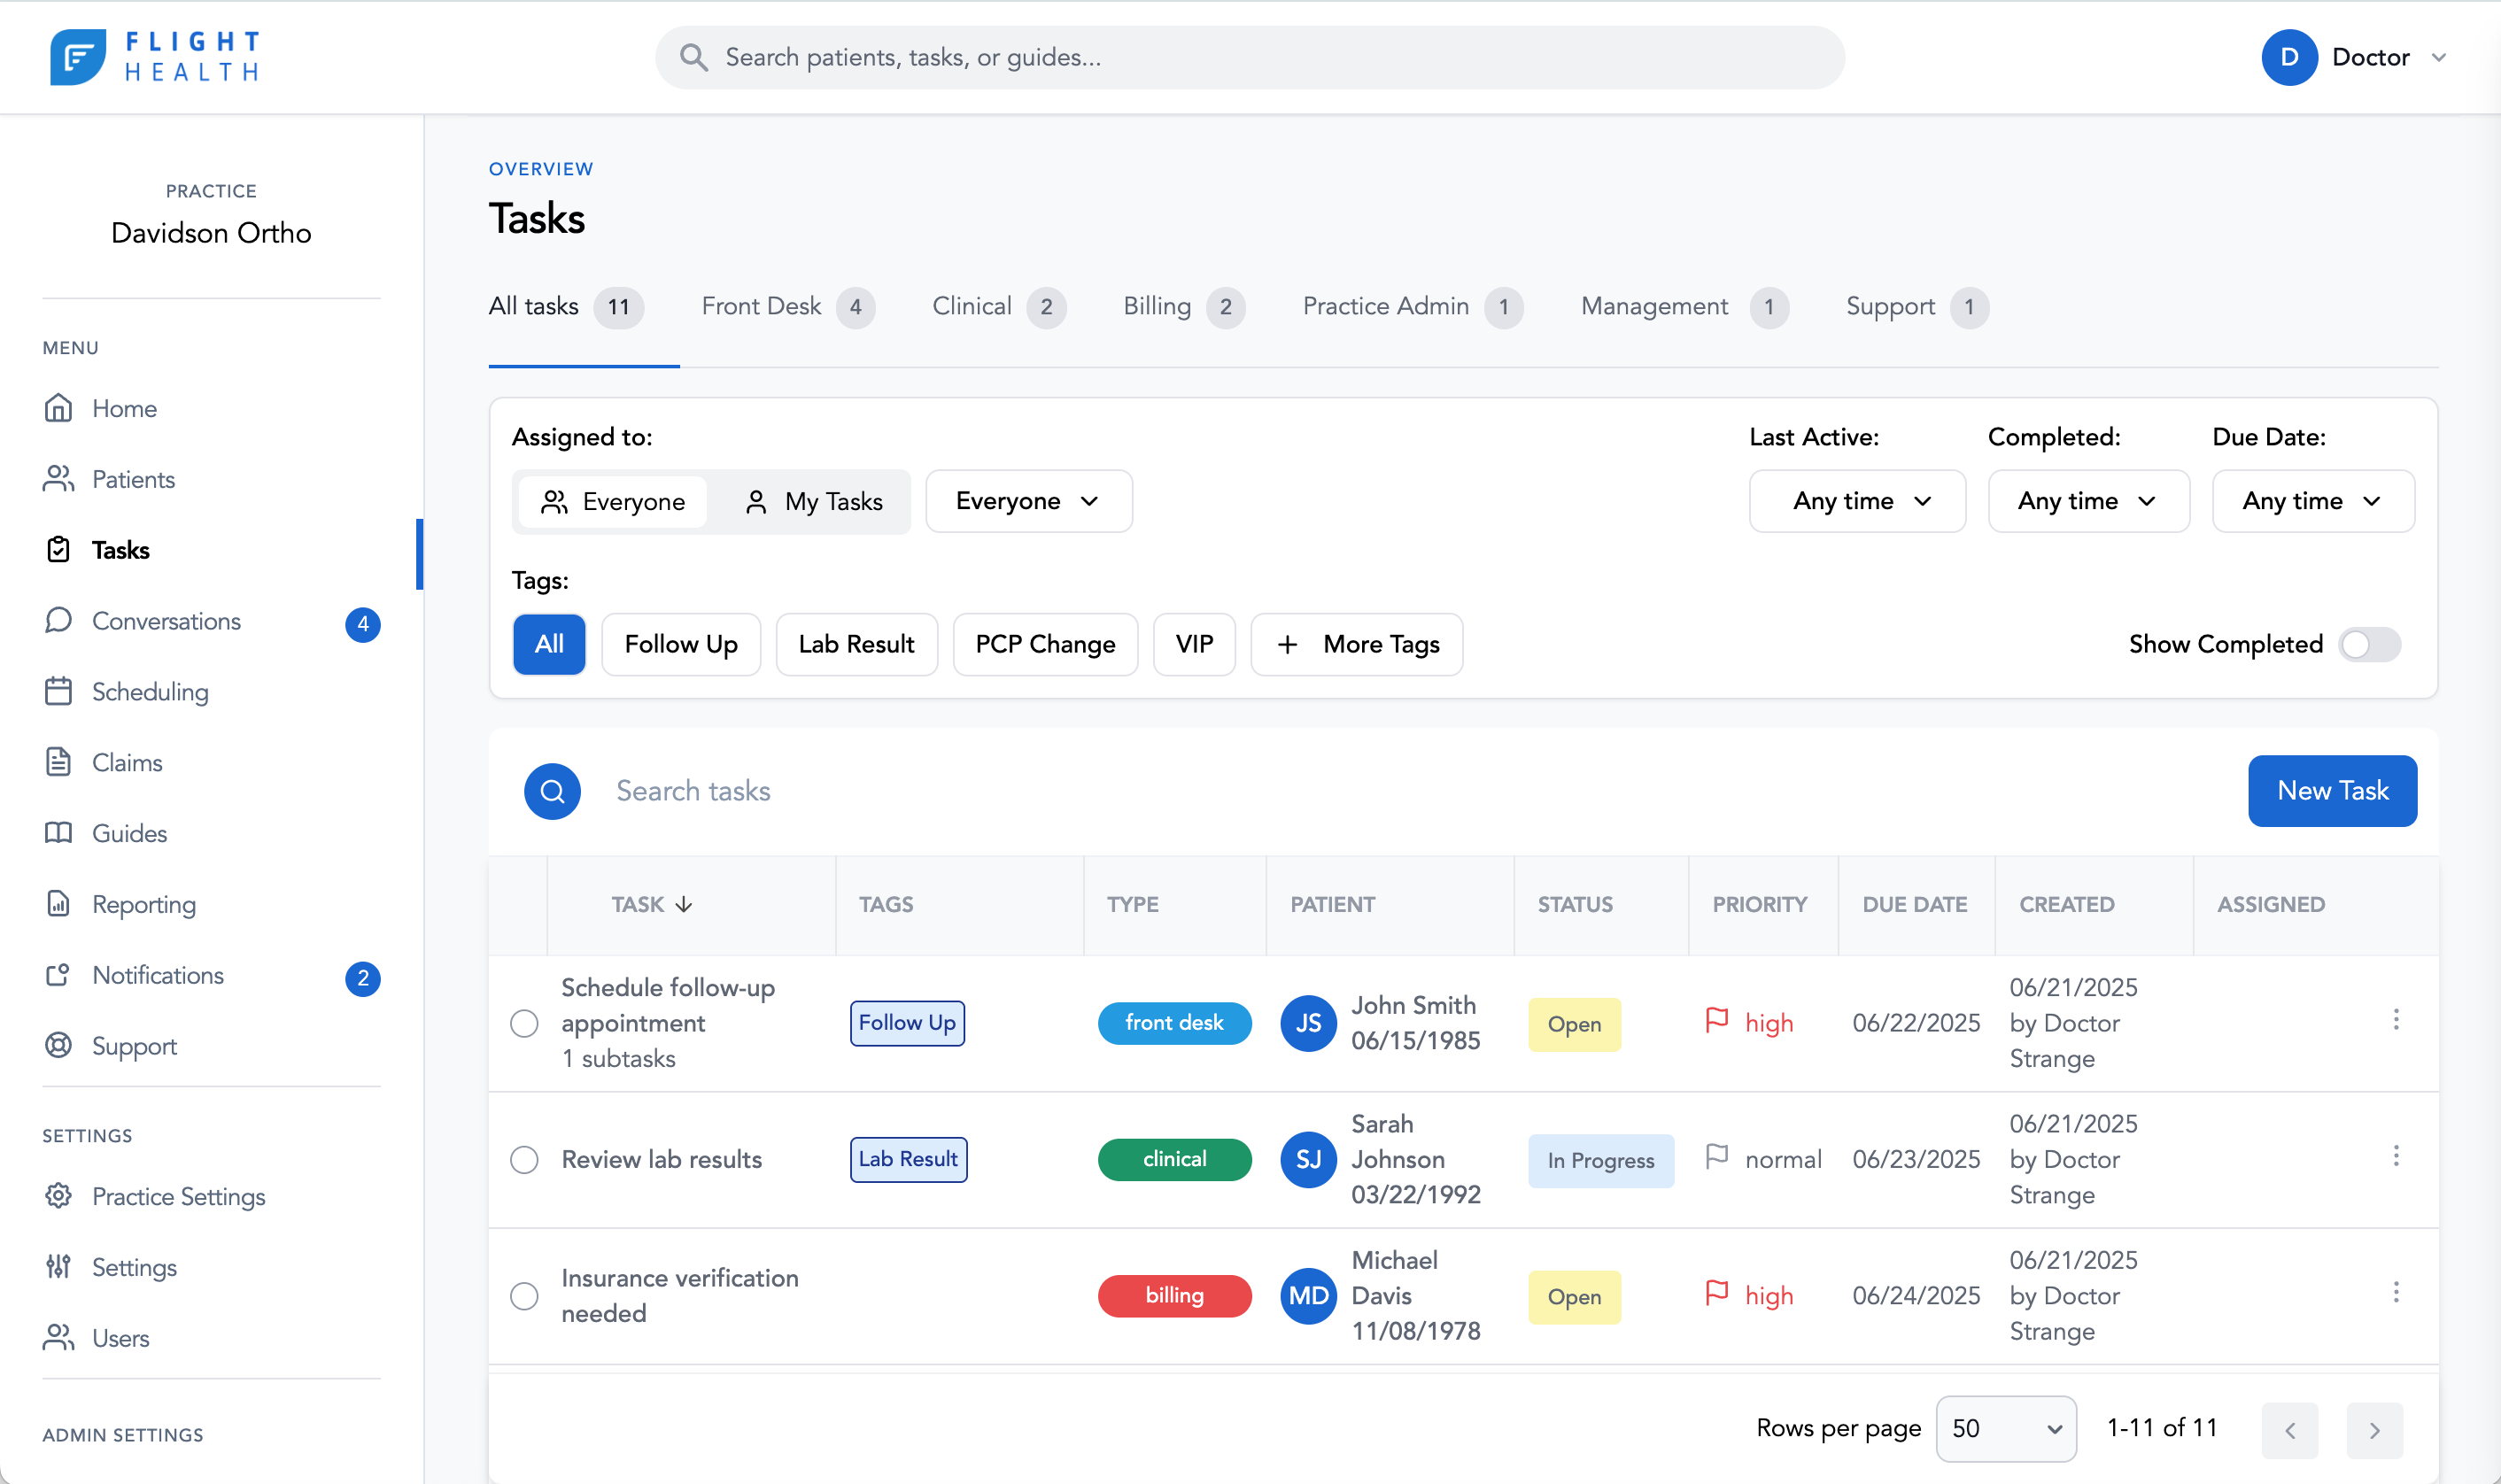The height and width of the screenshot is (1484, 2501).
Task: Check the Insurance verification needed task circle
Action: 524,1295
